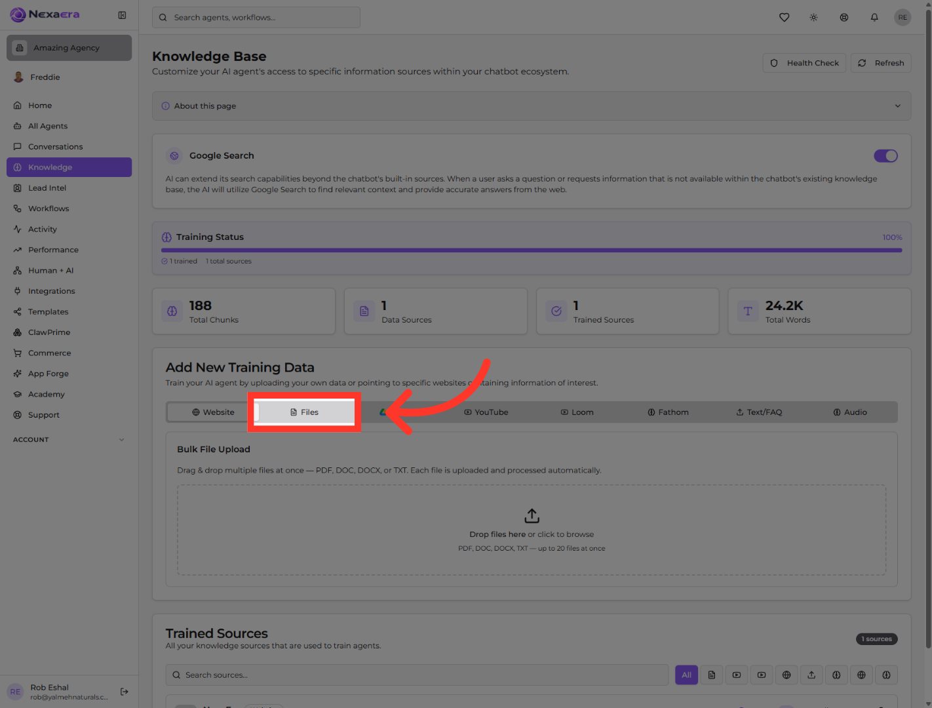Screen dimensions: 932x708
Task: Click the Training Status progress bar
Action: [x=532, y=250]
